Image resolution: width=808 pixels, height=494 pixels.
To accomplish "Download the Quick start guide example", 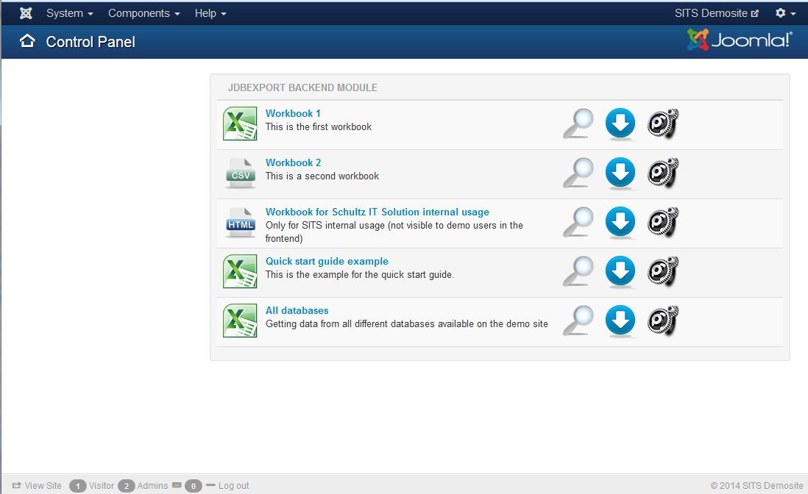I will click(620, 271).
